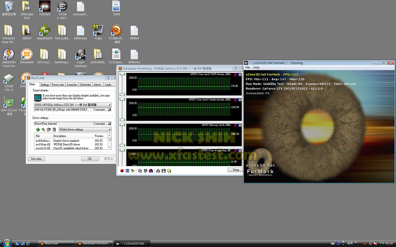Click the Setup button in Hardware monitoring
396x247 pixels.
236,170
